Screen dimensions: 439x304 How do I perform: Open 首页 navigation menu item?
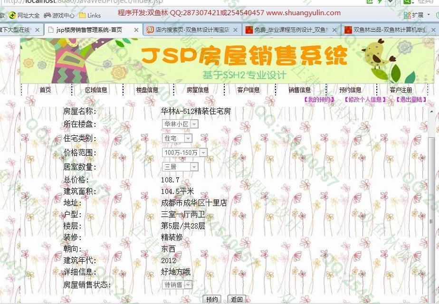(x=45, y=90)
